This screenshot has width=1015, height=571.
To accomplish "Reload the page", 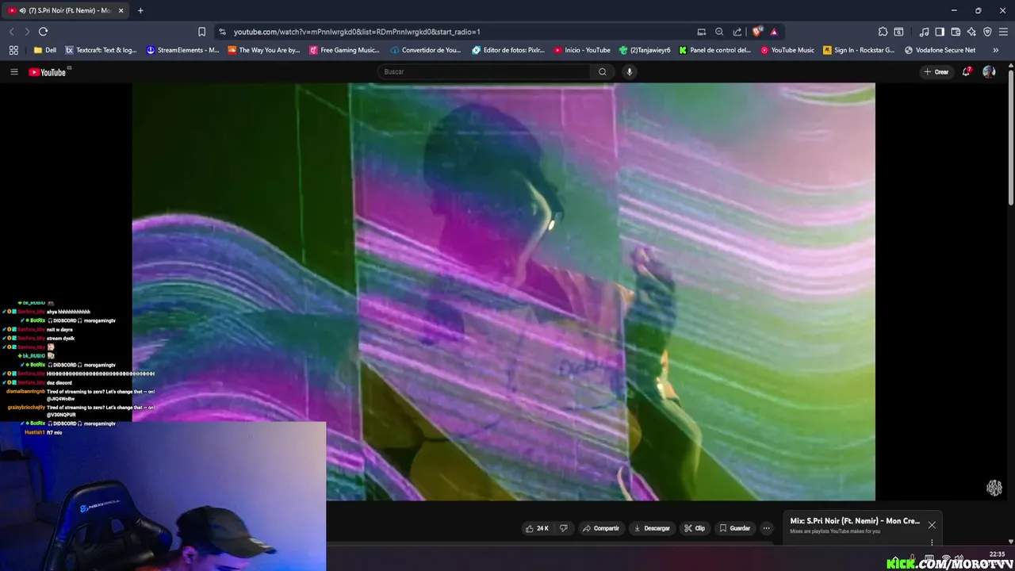I will point(43,32).
